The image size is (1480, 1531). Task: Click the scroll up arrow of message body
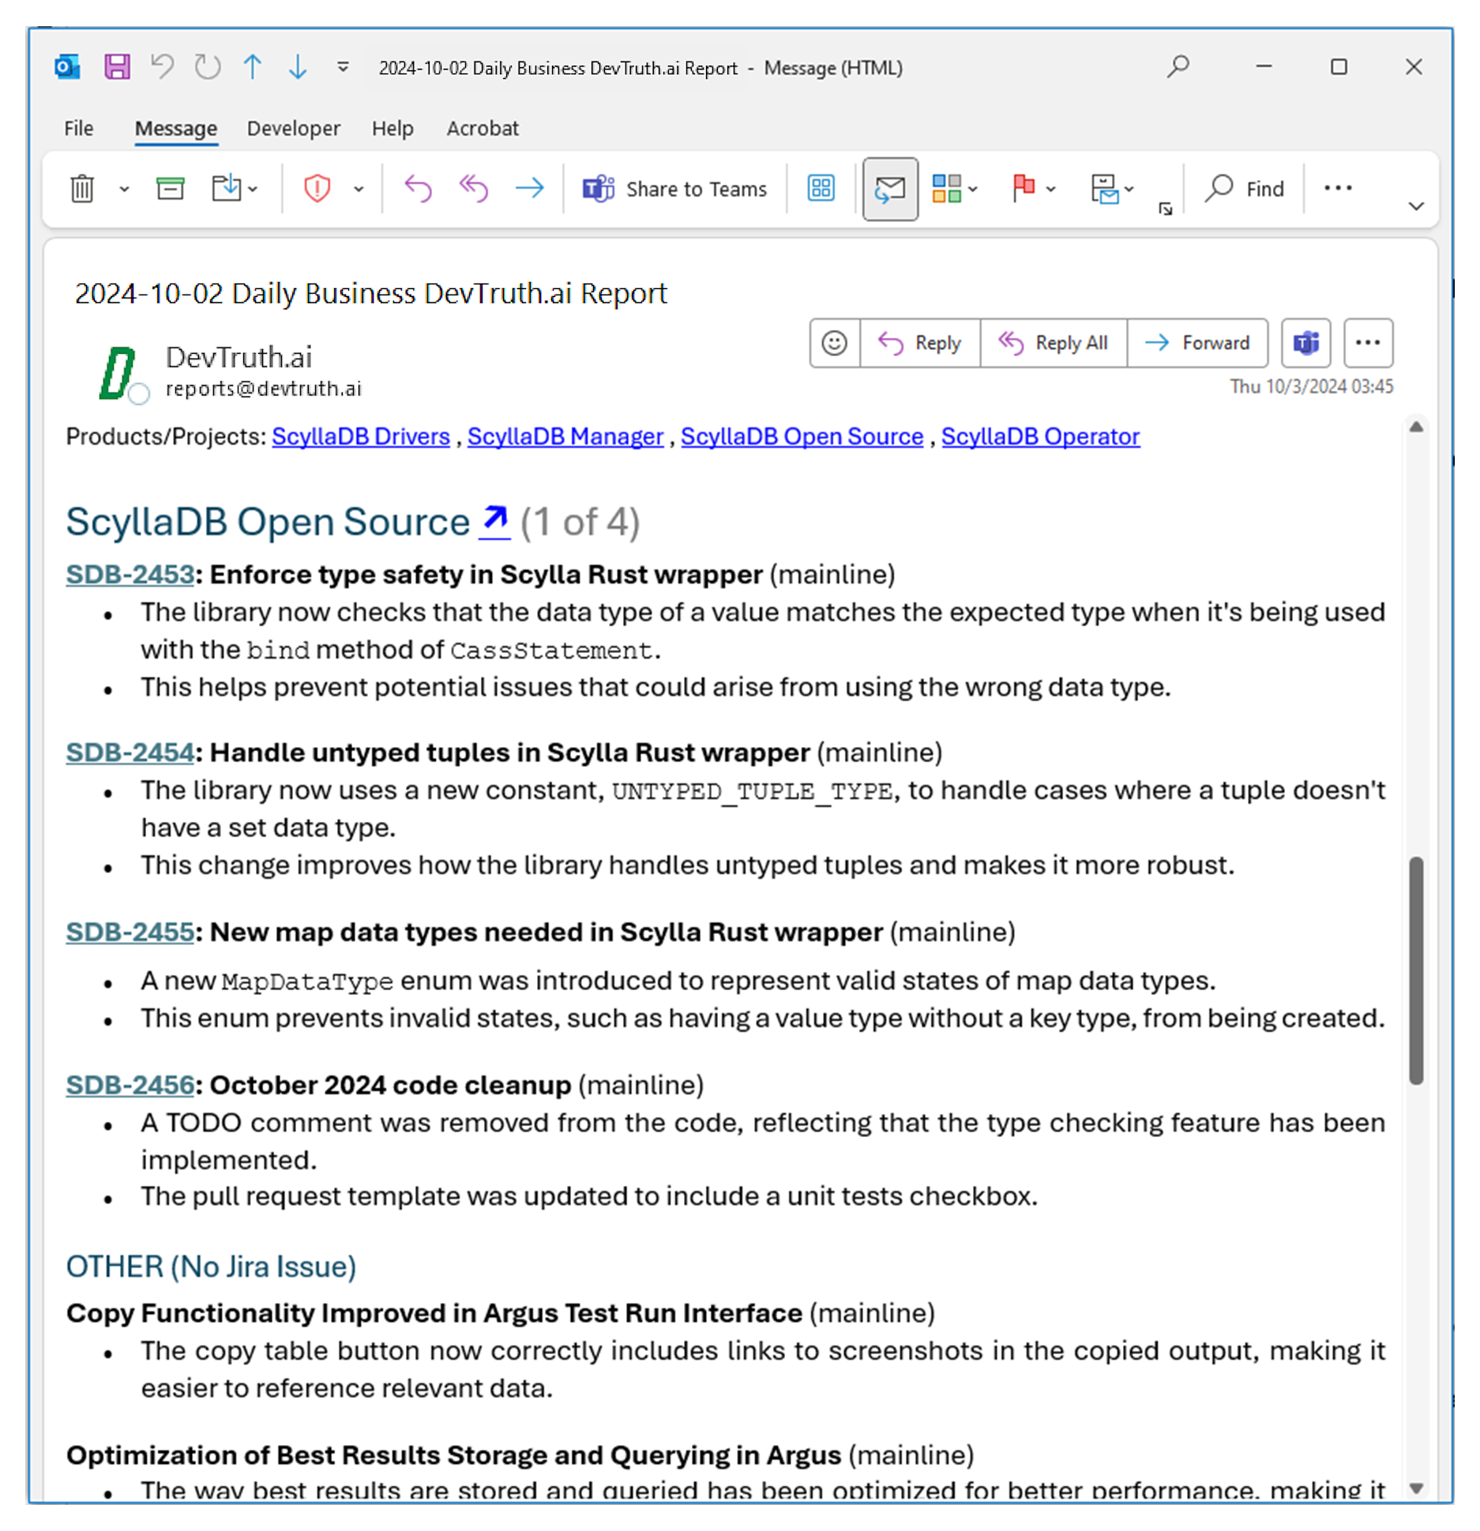coord(1415,427)
